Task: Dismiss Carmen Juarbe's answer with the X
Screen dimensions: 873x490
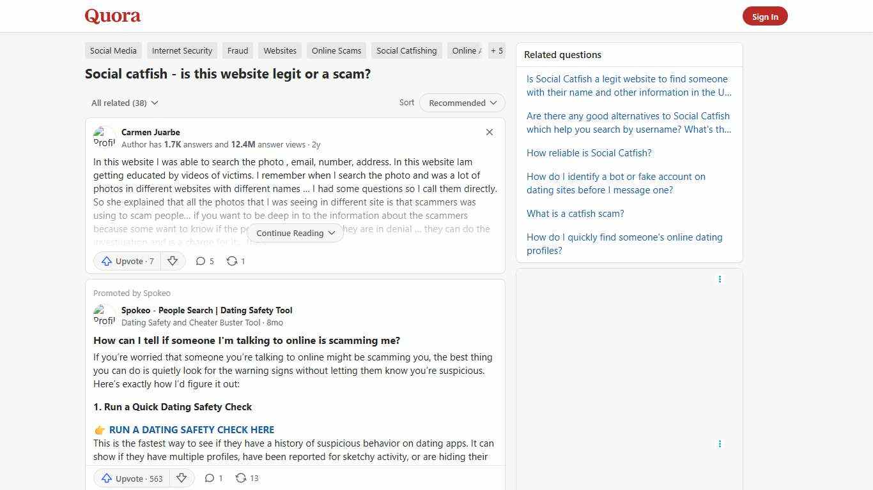Action: (x=490, y=132)
